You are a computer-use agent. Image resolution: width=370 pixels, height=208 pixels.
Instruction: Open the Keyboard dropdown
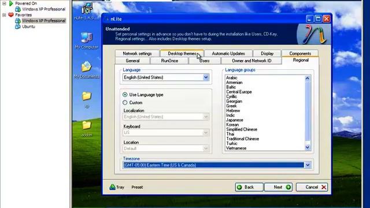[x=206, y=132]
